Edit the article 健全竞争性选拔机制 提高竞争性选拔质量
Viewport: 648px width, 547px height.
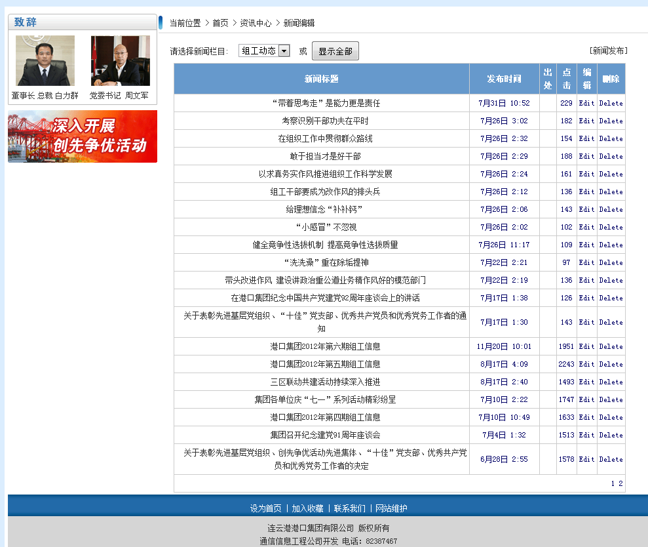click(x=586, y=245)
